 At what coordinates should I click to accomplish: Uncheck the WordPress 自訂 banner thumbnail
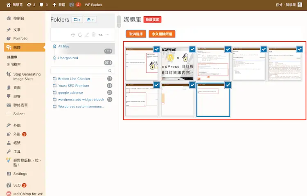click(192, 49)
